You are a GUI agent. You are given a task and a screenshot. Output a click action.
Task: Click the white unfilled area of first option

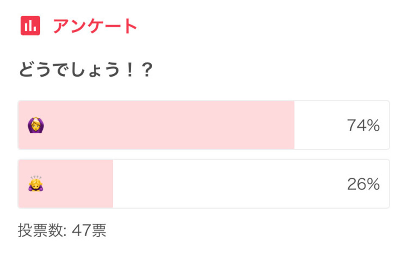(342, 125)
